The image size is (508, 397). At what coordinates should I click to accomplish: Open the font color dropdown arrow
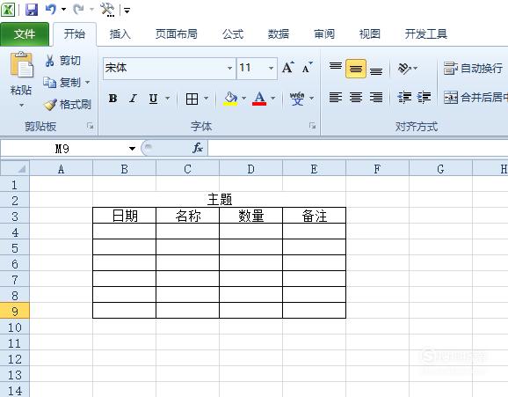(273, 98)
